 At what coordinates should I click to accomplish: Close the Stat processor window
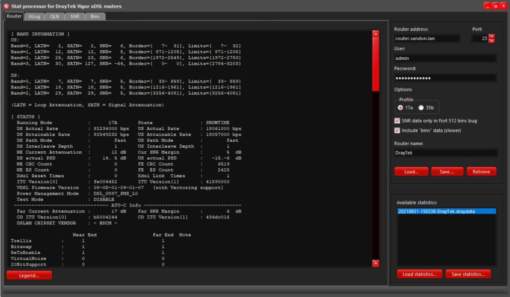(503, 6)
